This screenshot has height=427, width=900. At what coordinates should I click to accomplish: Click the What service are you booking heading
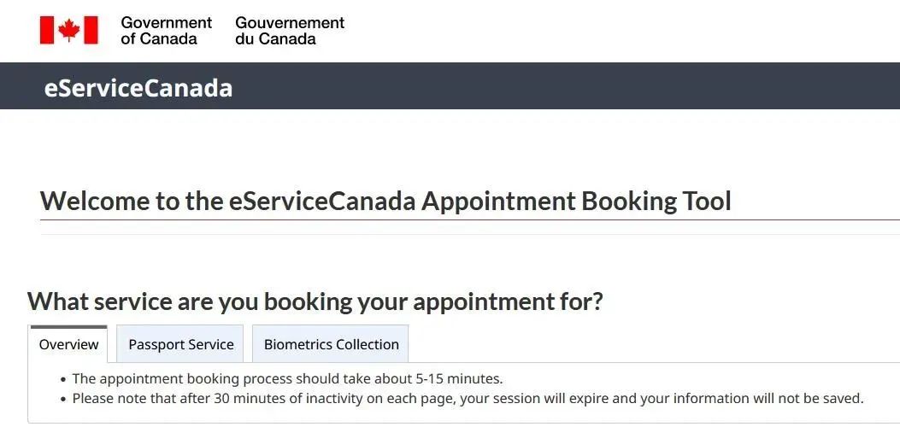315,301
